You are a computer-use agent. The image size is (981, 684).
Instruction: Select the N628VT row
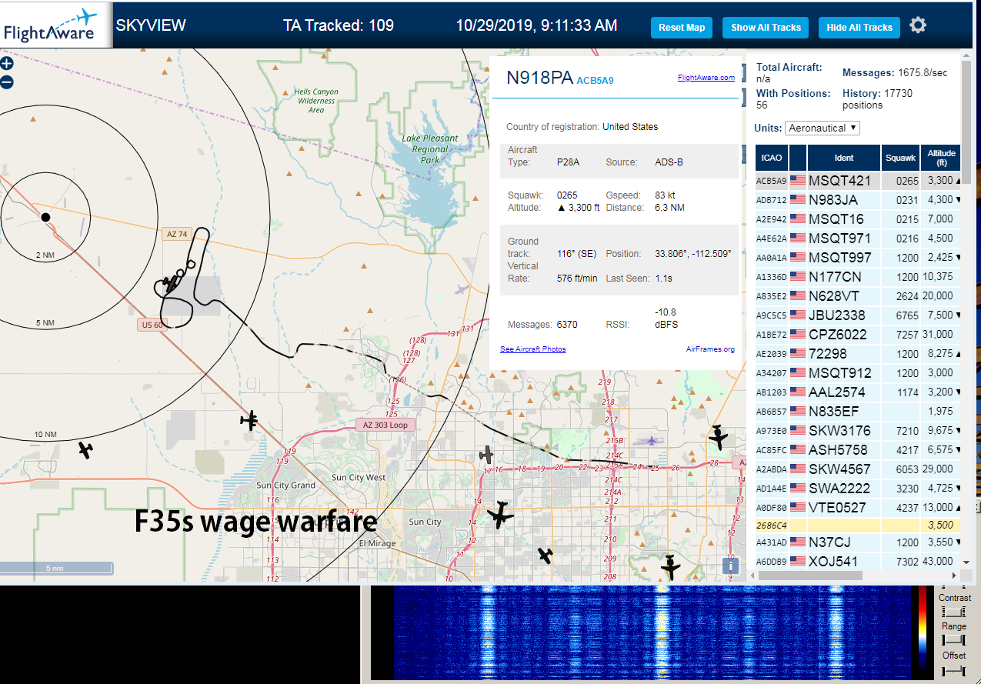(858, 296)
